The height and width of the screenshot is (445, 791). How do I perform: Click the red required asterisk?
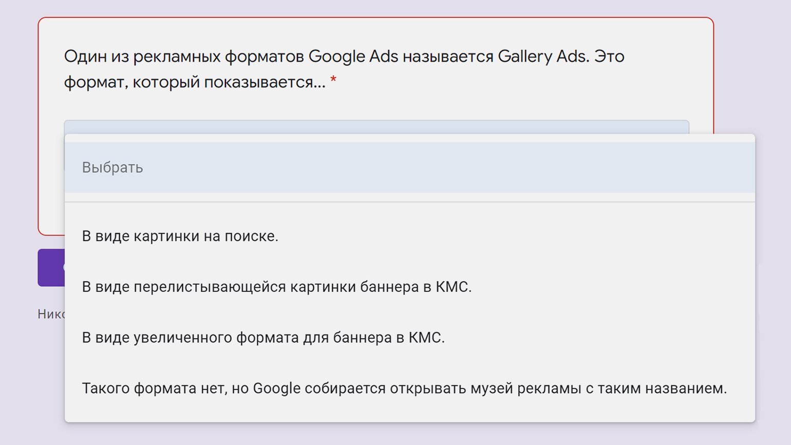[x=333, y=80]
